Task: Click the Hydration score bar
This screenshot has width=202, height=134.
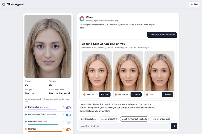Action: tap(46, 124)
